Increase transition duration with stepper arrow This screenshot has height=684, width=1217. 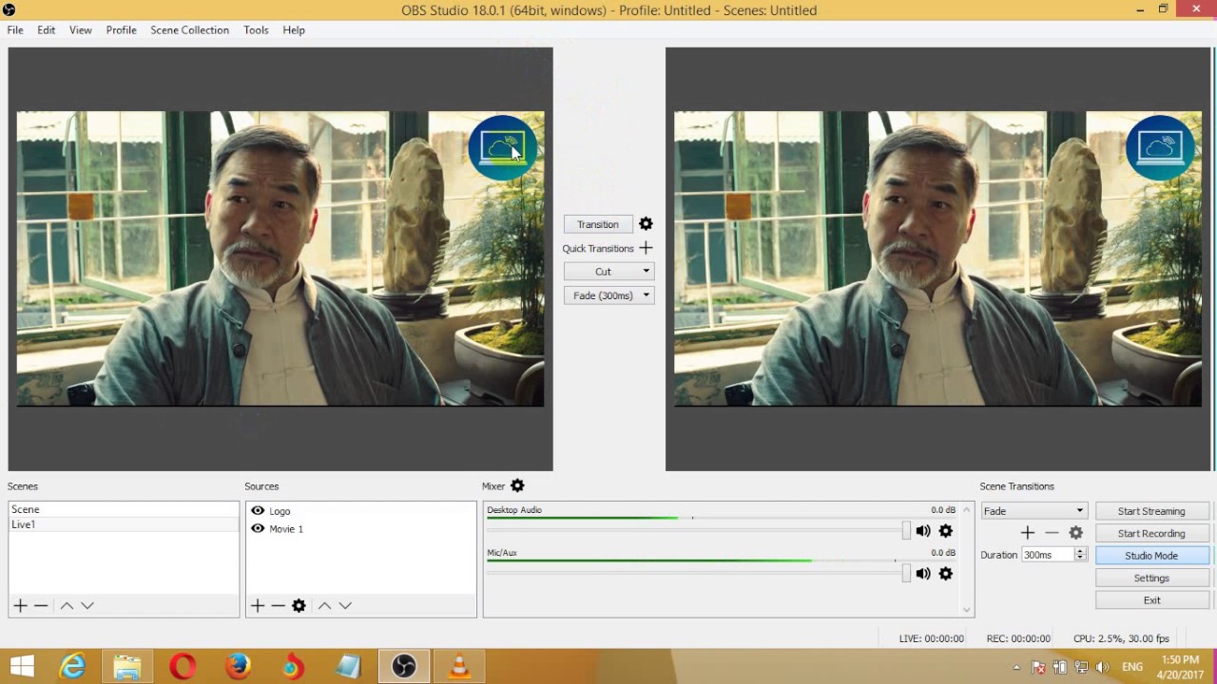(x=1080, y=551)
